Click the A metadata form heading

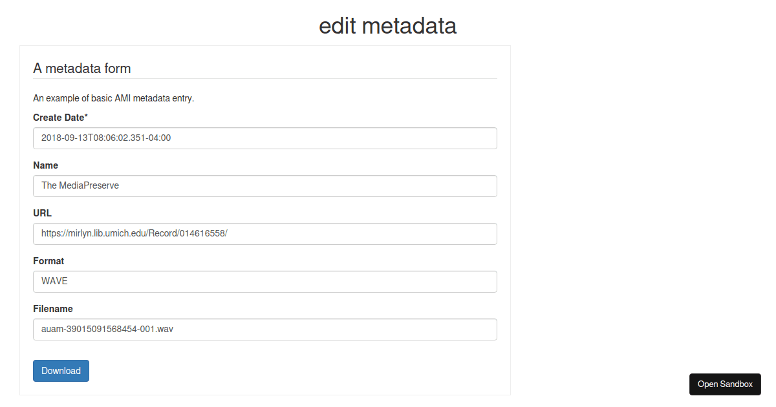pyautogui.click(x=81, y=68)
